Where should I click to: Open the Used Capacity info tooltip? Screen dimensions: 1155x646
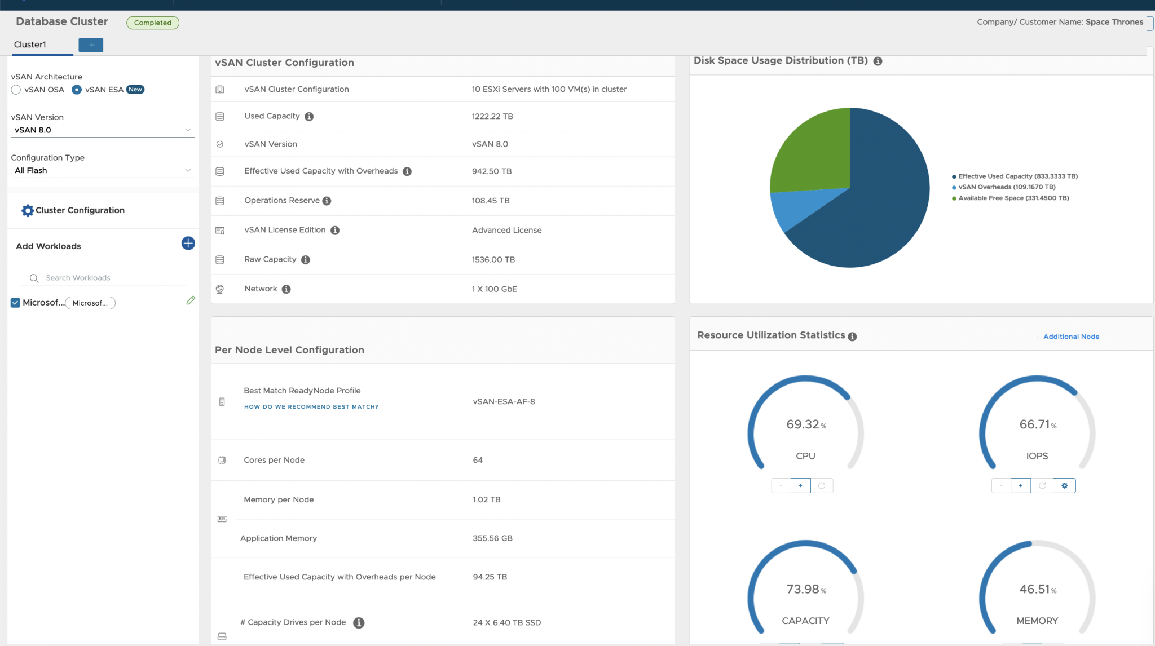[308, 117]
